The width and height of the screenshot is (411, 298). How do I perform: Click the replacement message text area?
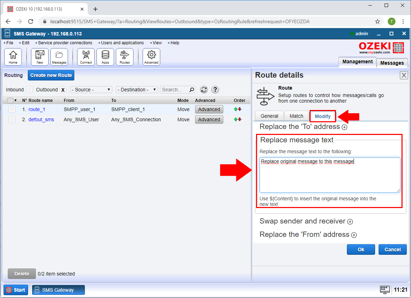click(x=330, y=175)
